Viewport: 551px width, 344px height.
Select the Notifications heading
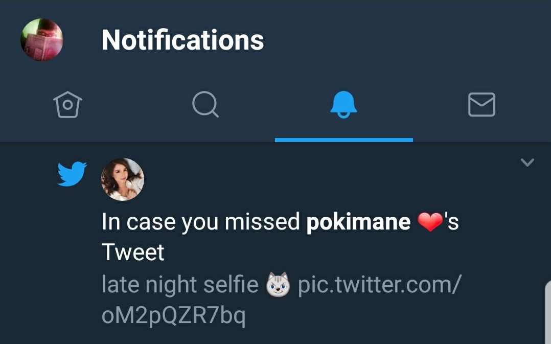click(x=182, y=40)
